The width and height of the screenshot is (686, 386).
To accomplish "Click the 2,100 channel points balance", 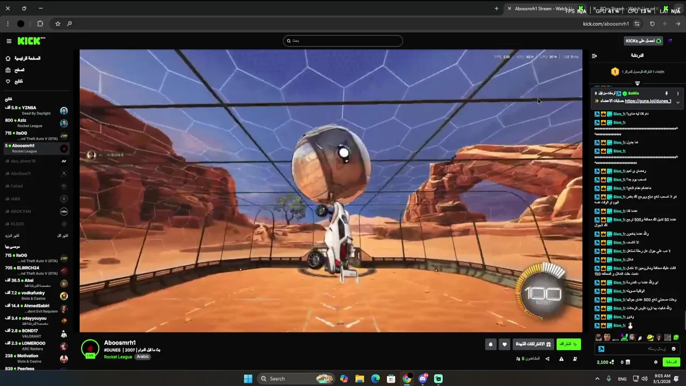I will point(606,362).
